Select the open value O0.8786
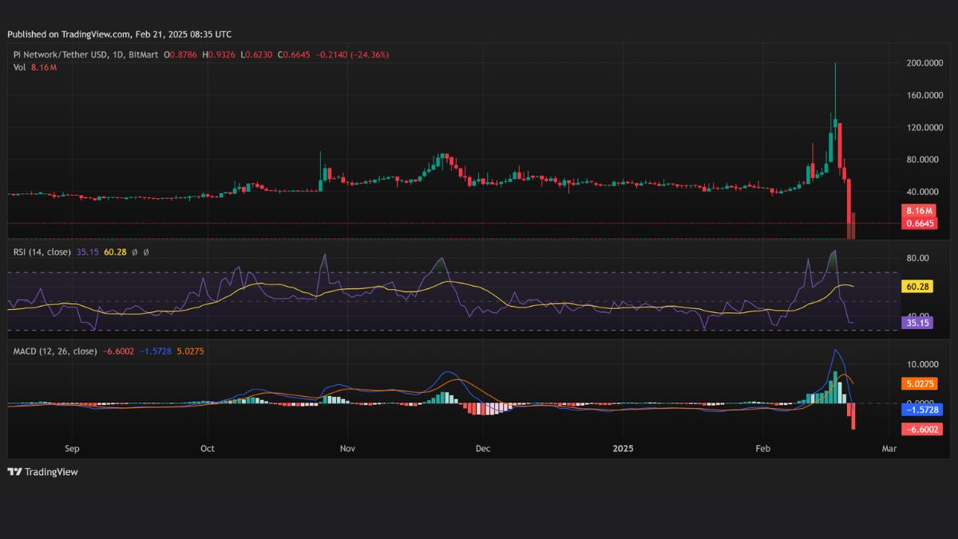The height and width of the screenshot is (539, 958). (x=182, y=55)
